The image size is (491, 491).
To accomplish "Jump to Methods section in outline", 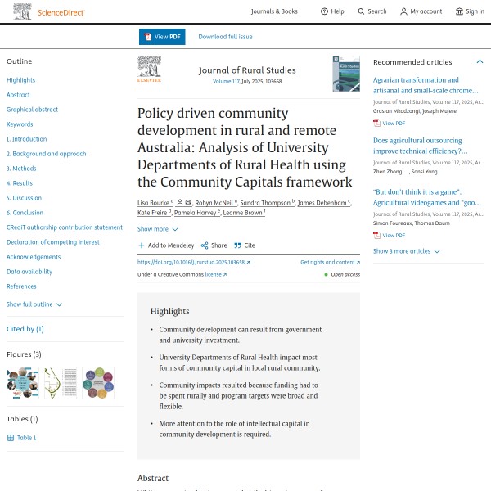I will click(21, 169).
